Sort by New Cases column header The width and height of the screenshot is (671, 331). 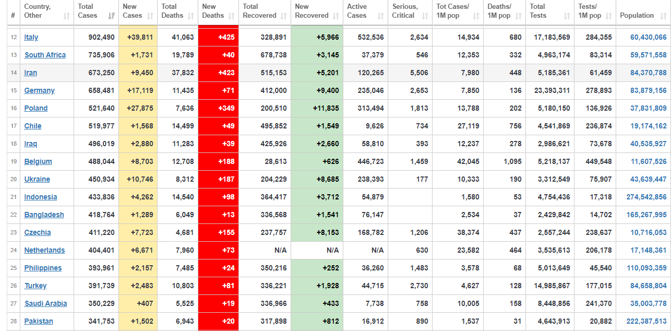[x=138, y=11]
